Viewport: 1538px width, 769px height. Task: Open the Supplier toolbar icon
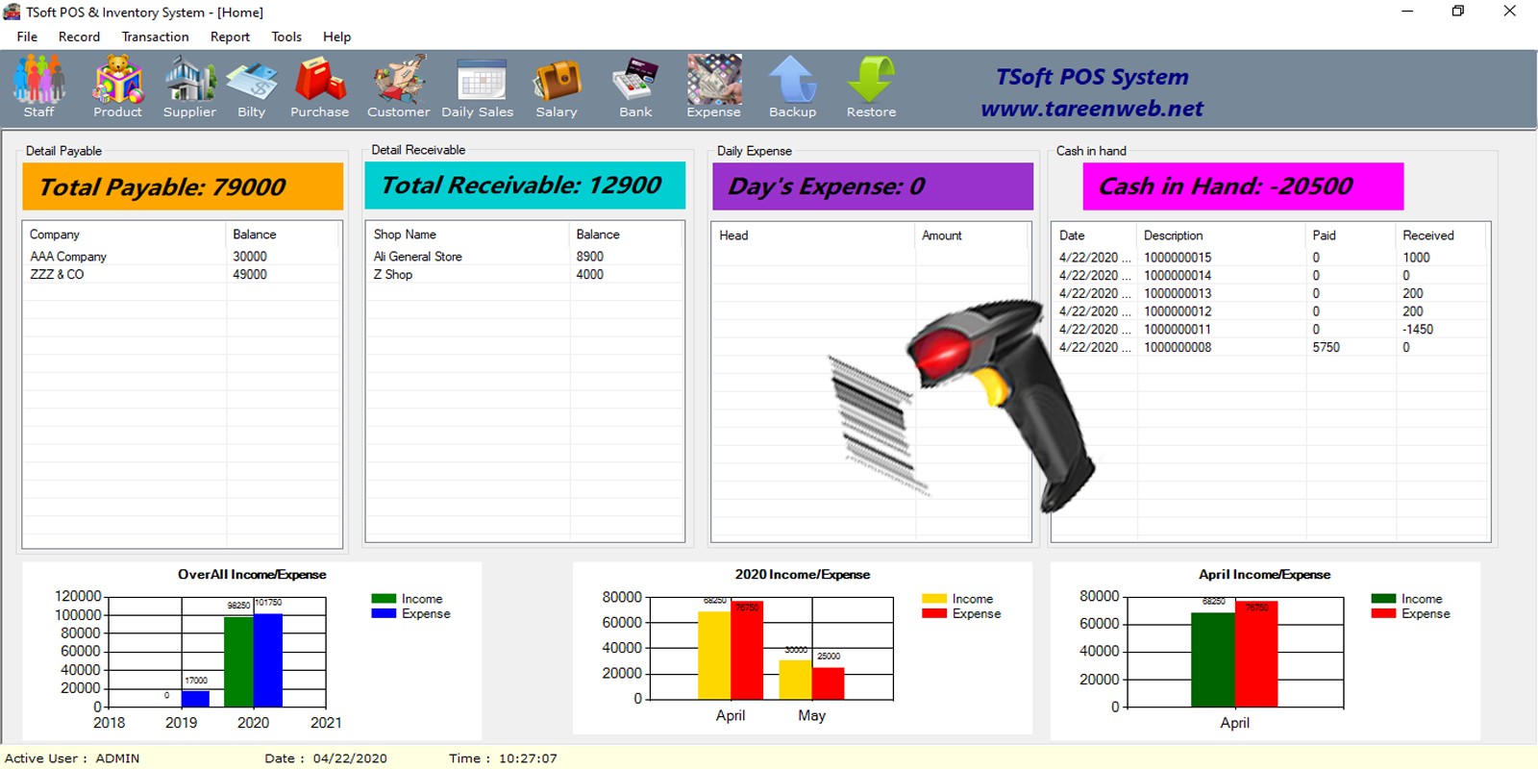pyautogui.click(x=189, y=87)
